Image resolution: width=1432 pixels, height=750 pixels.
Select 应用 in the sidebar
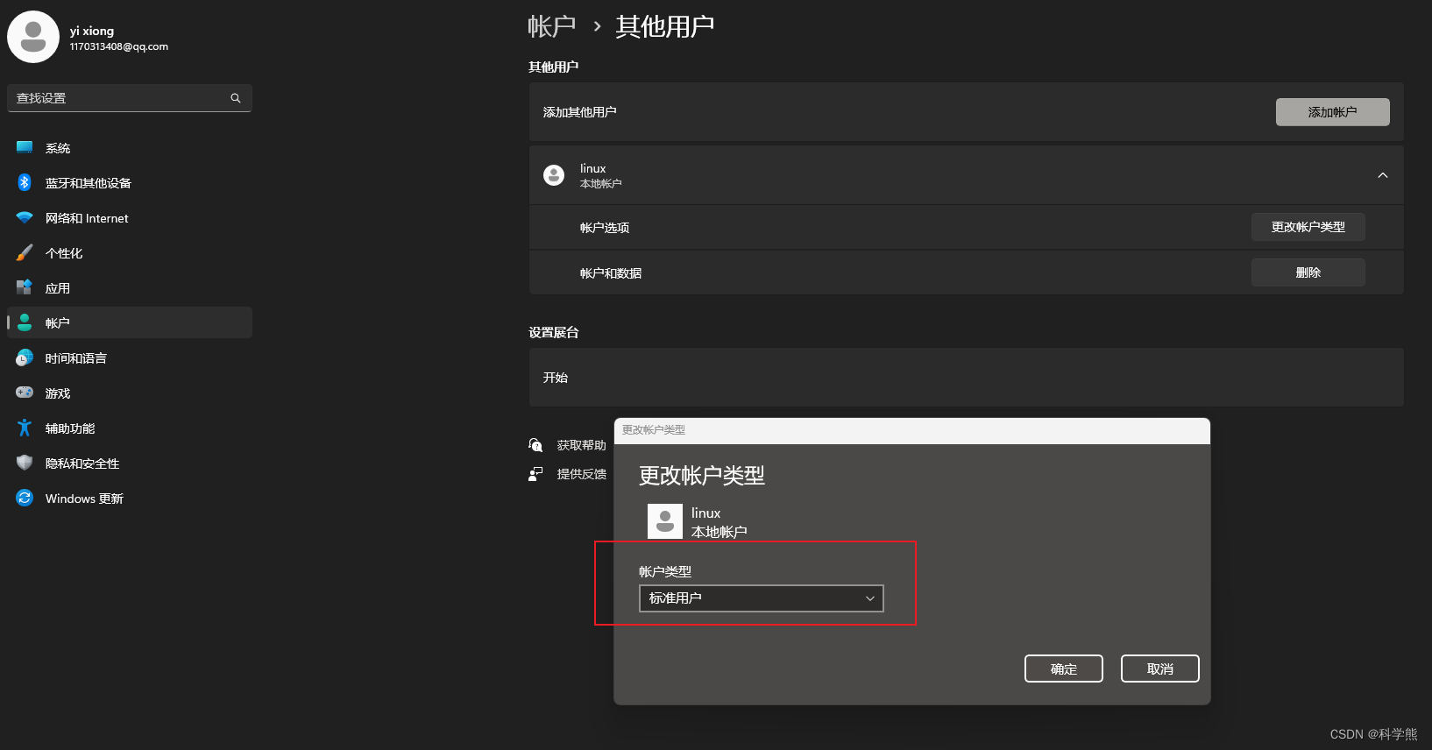pyautogui.click(x=130, y=288)
